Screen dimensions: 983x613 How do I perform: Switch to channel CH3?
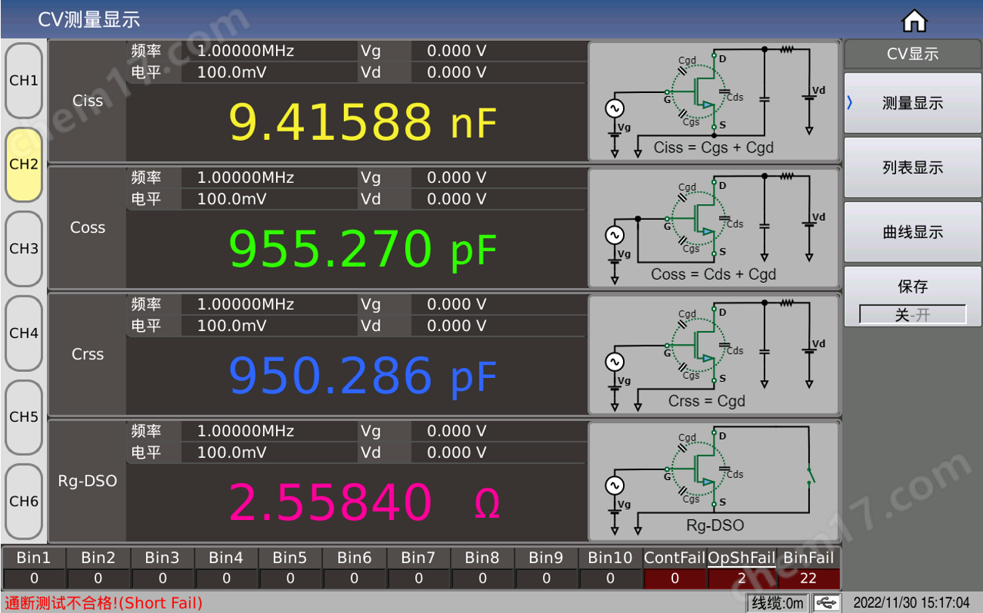(24, 249)
